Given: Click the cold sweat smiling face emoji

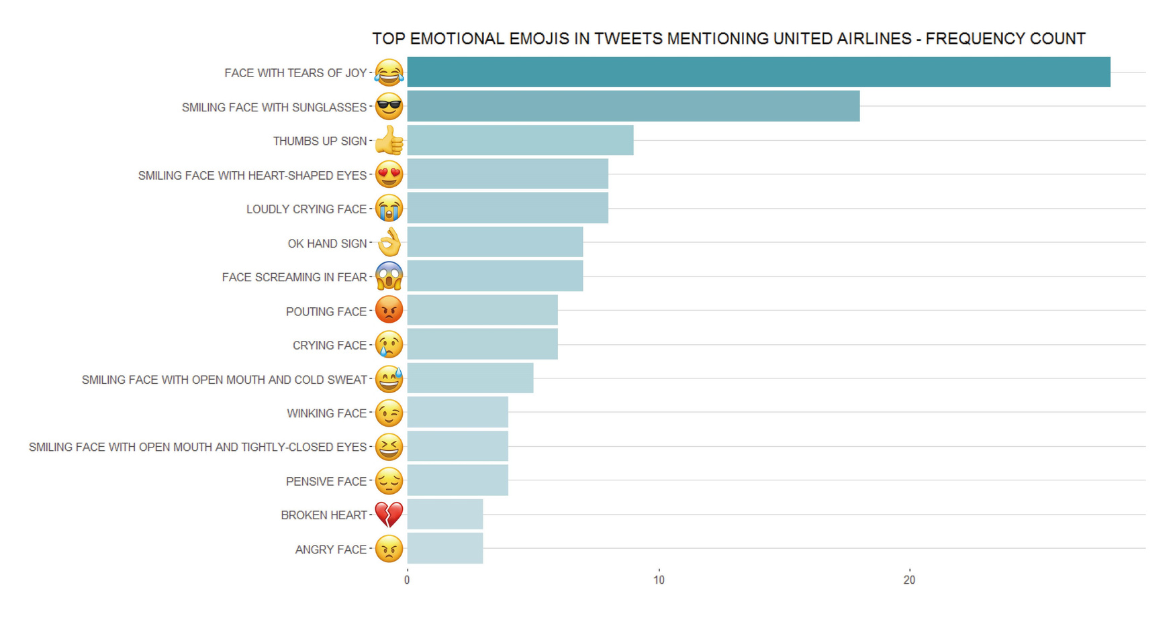Looking at the screenshot, I should pos(389,378).
